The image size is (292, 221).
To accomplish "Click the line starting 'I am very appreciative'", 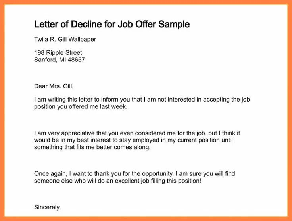I will [x=137, y=133].
